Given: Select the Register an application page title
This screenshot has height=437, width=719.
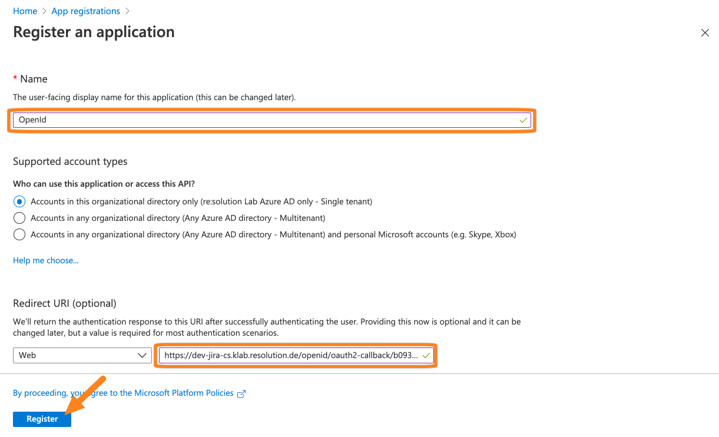Looking at the screenshot, I should [94, 32].
